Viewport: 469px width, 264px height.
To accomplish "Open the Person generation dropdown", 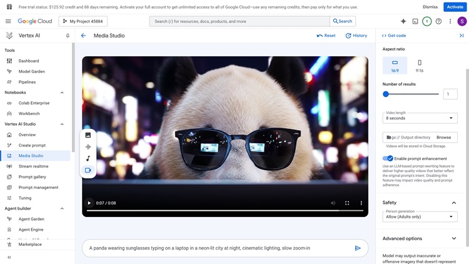I will pos(420,216).
